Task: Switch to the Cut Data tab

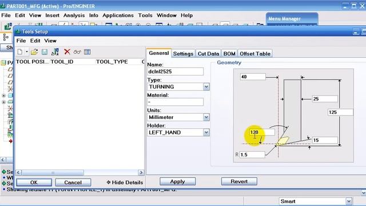Action: 208,54
